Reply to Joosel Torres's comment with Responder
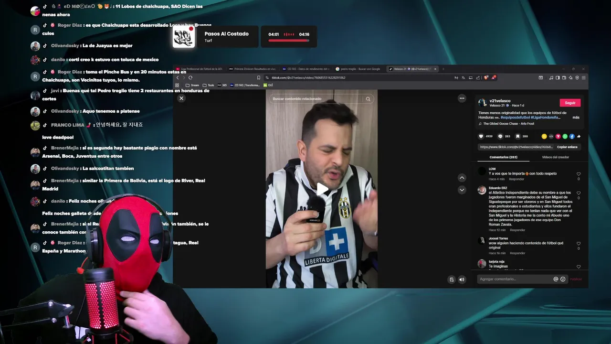The height and width of the screenshot is (344, 611). click(x=517, y=253)
